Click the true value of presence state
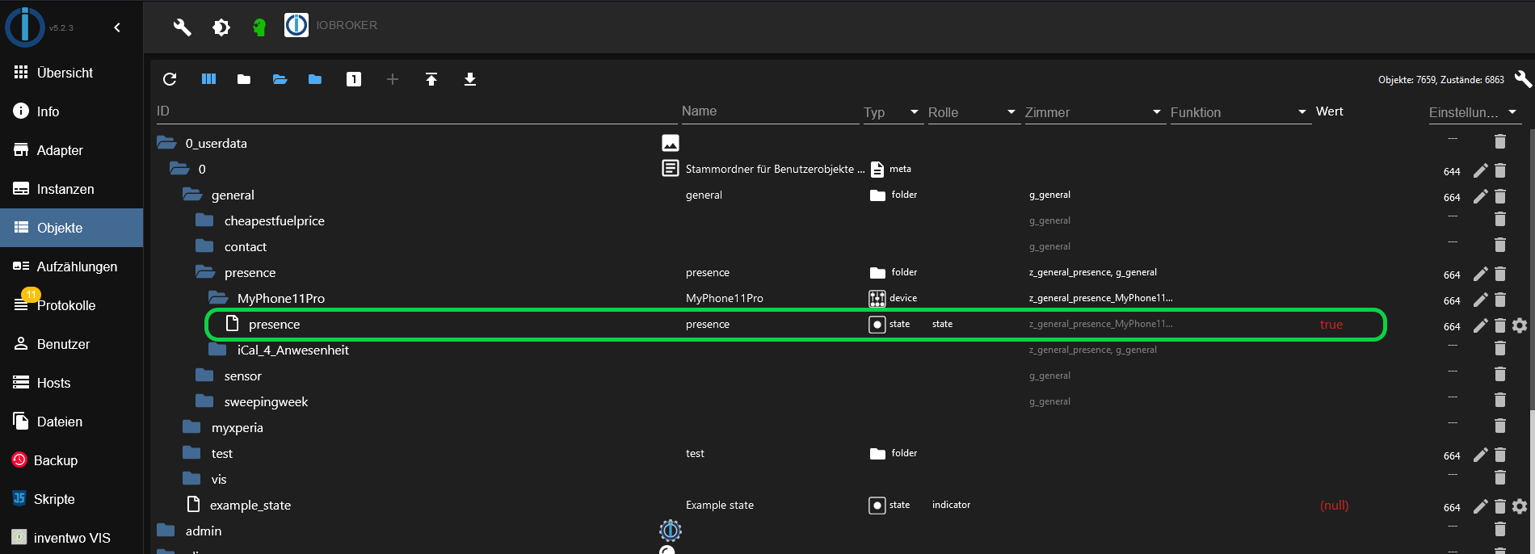The height and width of the screenshot is (554, 1535). pos(1331,325)
